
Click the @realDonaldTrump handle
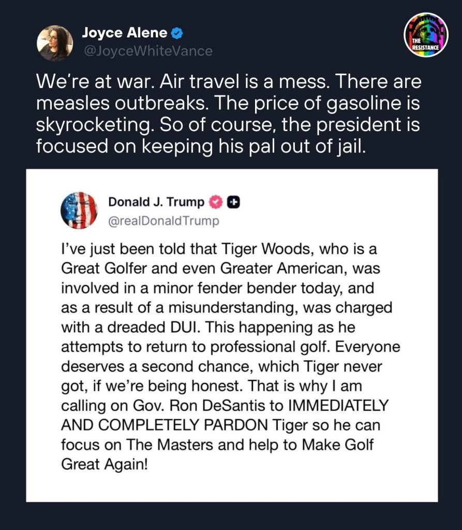[x=163, y=221]
